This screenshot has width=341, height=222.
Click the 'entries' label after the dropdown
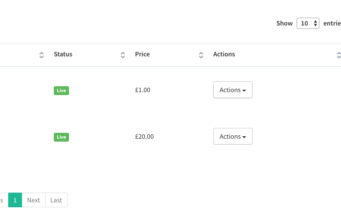click(332, 24)
